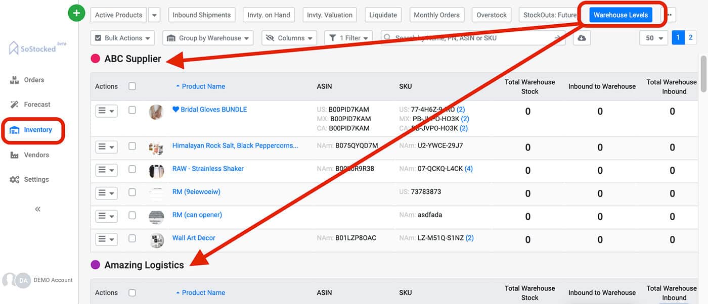Go to the Vendors section

click(x=36, y=155)
